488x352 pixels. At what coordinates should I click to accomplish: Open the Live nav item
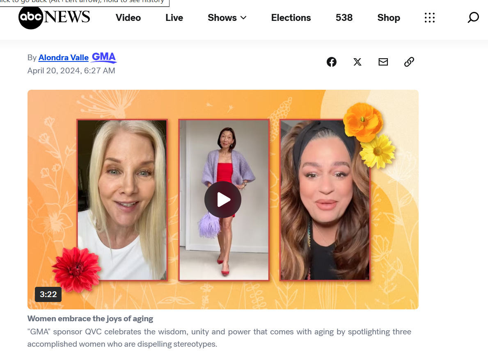(174, 18)
